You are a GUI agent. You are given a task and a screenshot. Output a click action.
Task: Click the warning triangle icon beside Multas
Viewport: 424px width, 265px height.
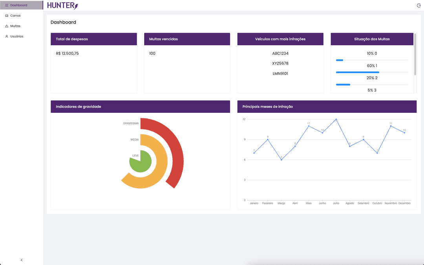(x=7, y=26)
